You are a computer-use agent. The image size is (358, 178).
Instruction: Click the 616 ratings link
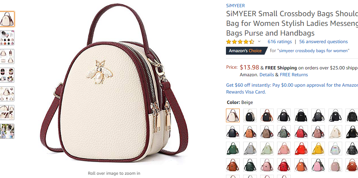click(x=280, y=42)
